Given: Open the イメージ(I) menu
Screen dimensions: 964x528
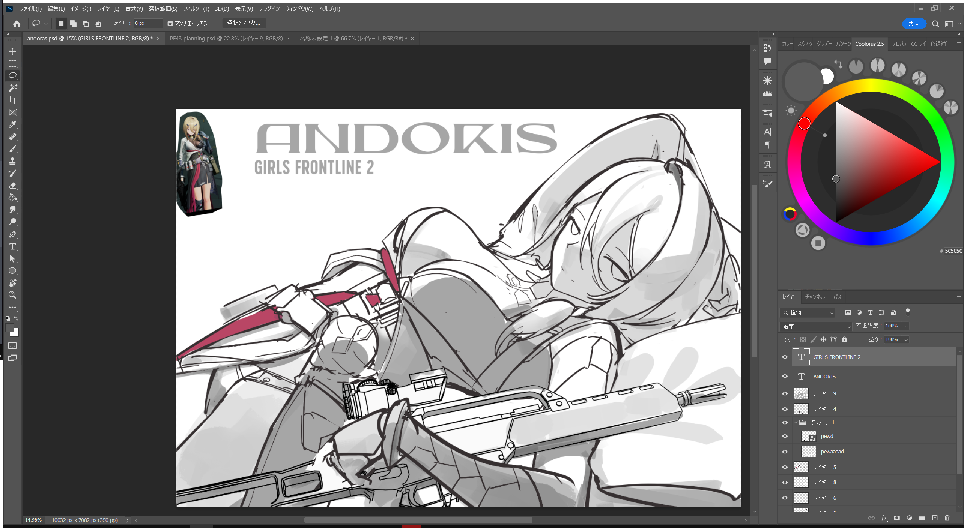Looking at the screenshot, I should (81, 9).
